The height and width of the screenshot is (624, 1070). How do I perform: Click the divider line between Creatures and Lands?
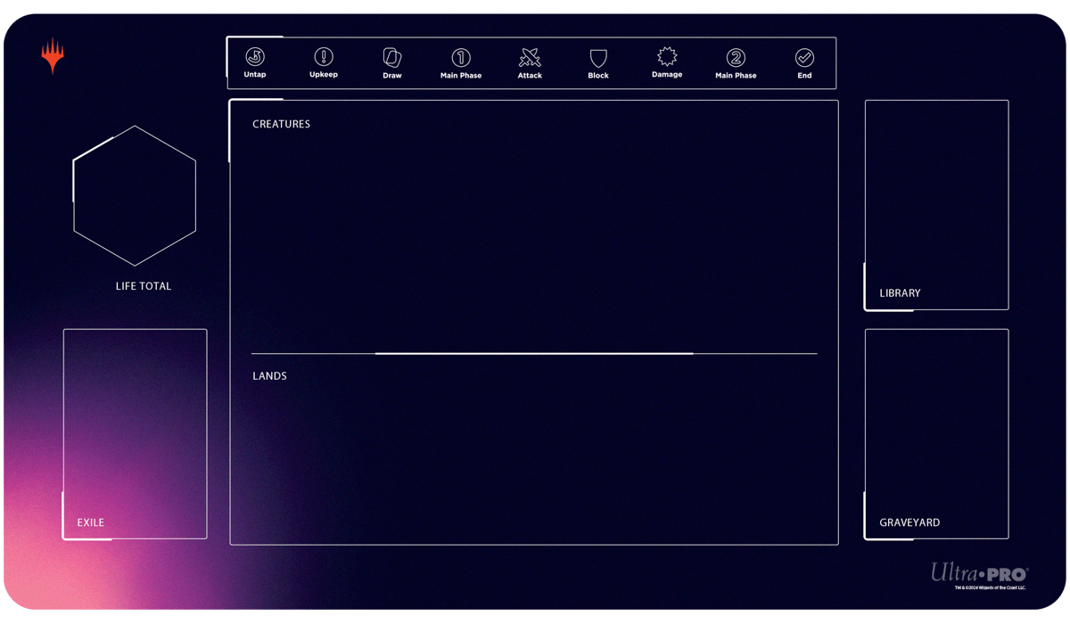click(x=533, y=354)
